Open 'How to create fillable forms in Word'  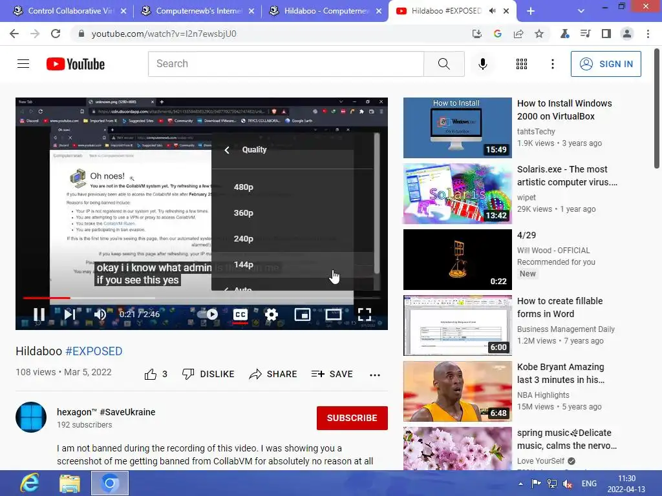[560, 307]
